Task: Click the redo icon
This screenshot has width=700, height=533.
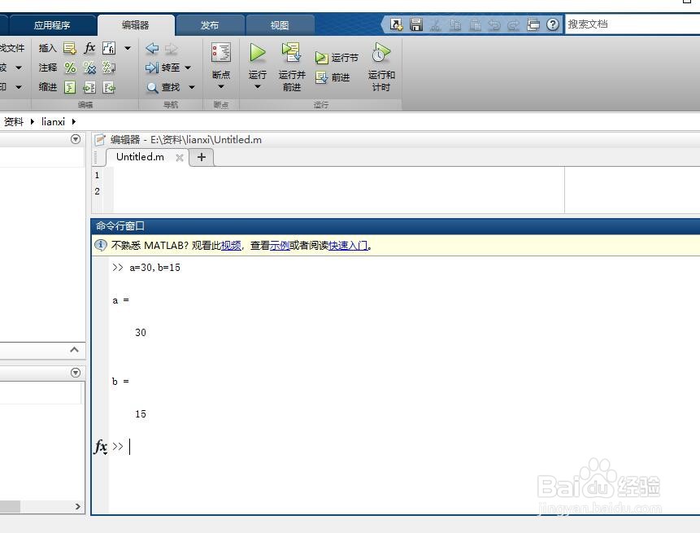Action: coord(513,24)
